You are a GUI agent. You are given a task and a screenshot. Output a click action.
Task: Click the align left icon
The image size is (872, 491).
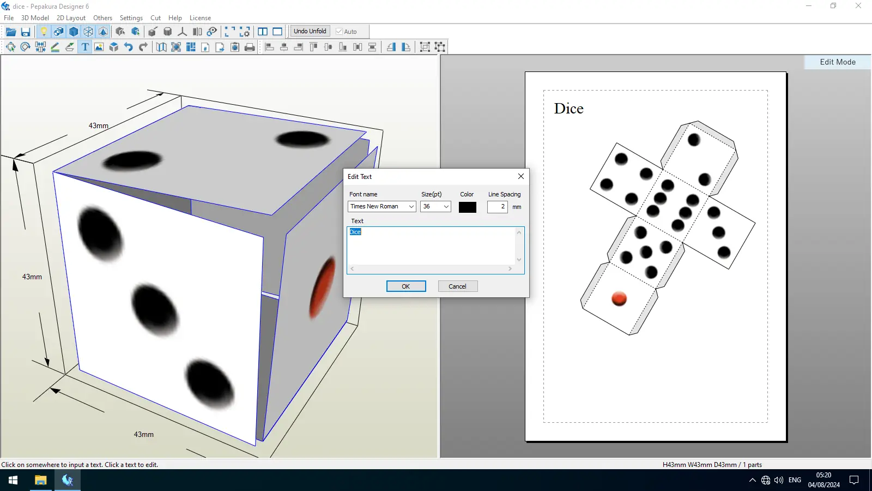269,47
